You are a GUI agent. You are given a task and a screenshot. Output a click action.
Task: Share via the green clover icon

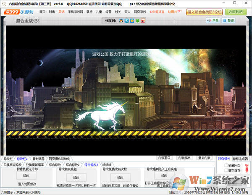[x=137, y=21]
